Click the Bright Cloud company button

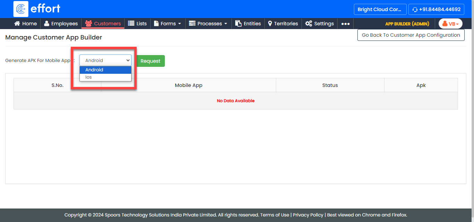pos(380,9)
